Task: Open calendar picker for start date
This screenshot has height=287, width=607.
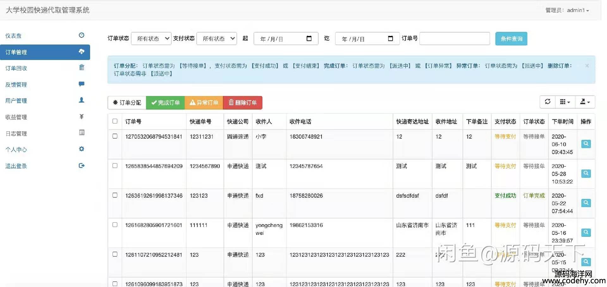Action: (x=309, y=39)
